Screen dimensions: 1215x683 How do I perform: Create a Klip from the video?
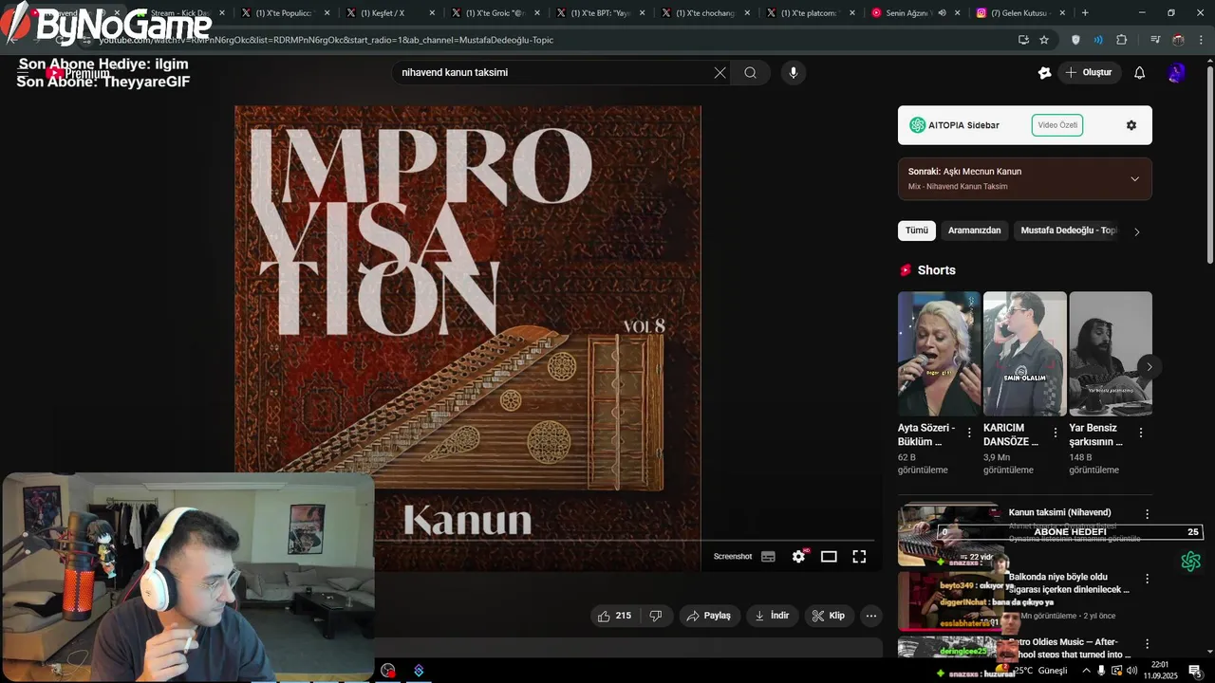[829, 616]
